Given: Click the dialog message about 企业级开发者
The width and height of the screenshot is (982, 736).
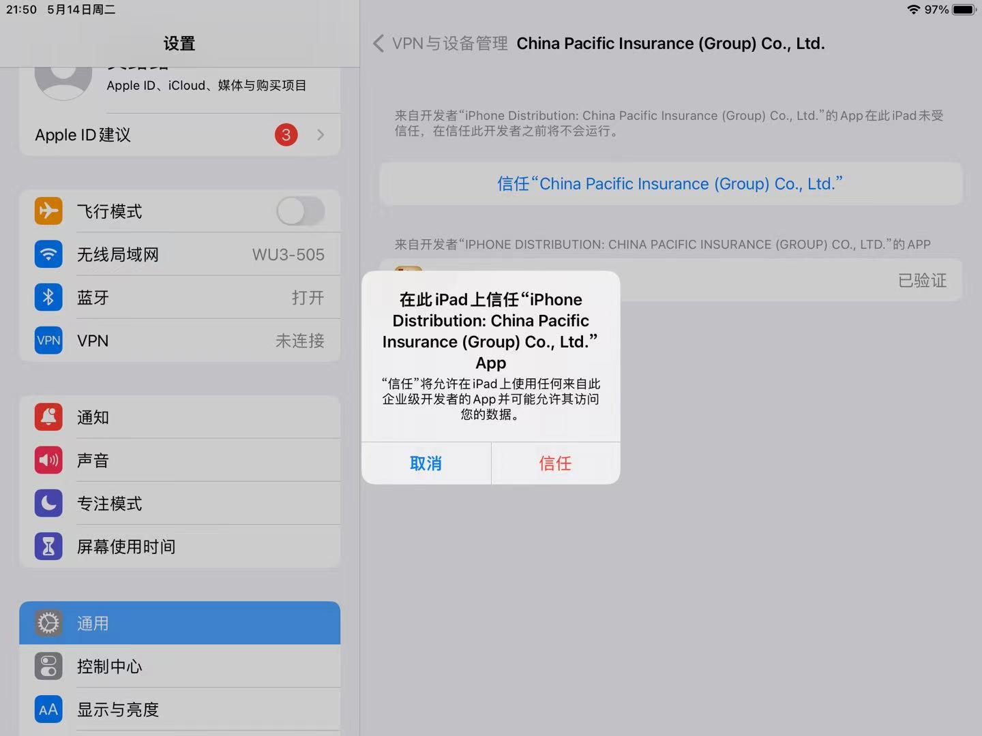Looking at the screenshot, I should pos(490,399).
